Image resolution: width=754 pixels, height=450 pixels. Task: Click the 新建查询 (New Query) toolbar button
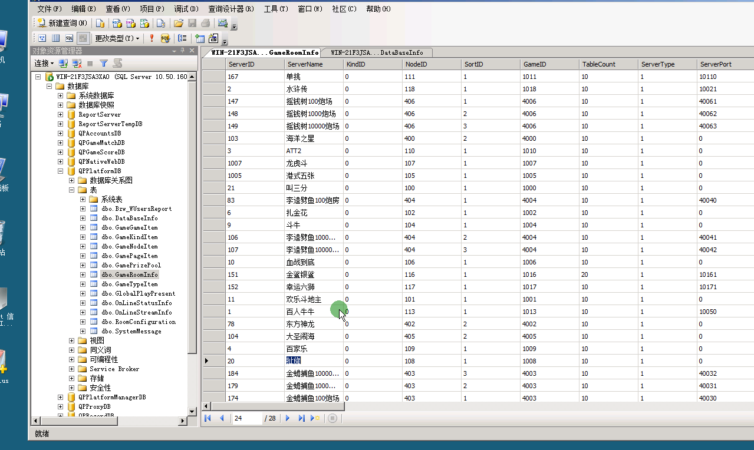[62, 23]
